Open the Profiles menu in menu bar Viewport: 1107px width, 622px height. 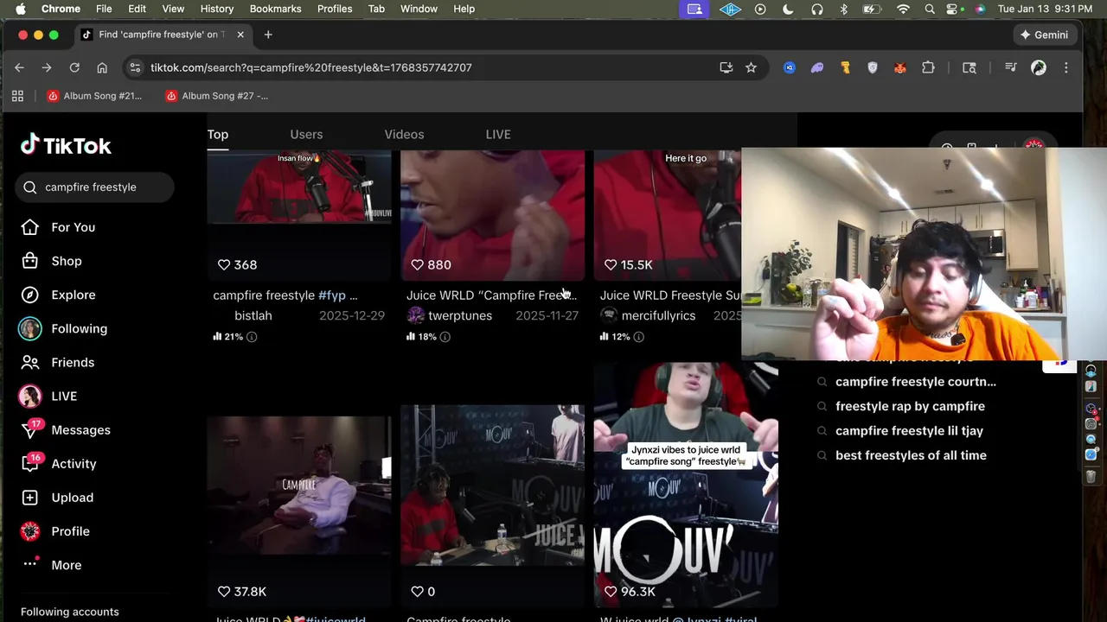pyautogui.click(x=335, y=9)
